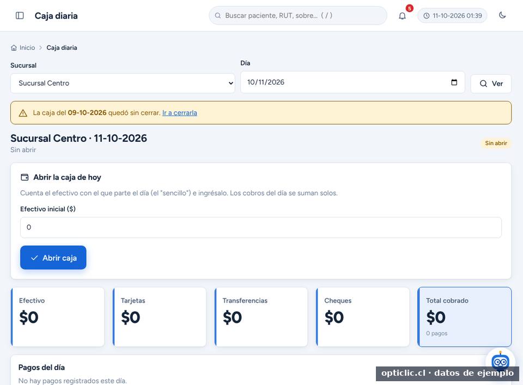The height and width of the screenshot is (385, 523).
Task: Click the home icon in breadcrumb
Action: coord(14,48)
